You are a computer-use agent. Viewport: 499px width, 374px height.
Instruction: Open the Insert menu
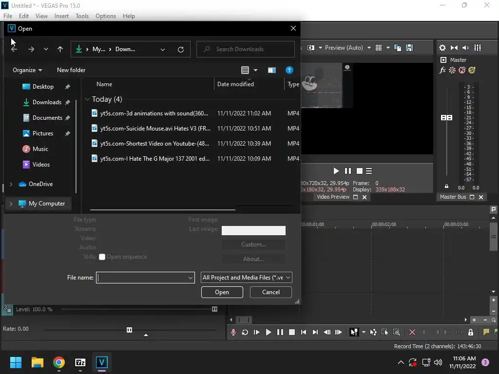pyautogui.click(x=61, y=16)
